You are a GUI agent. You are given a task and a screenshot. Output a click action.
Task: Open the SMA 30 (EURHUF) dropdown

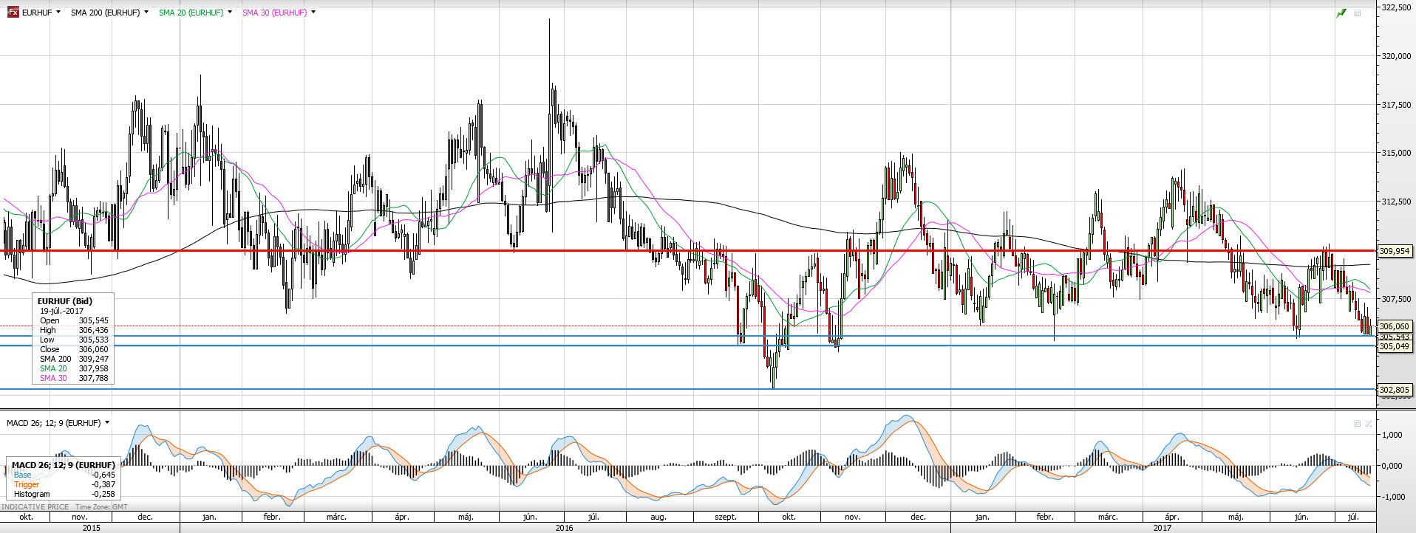pos(313,13)
